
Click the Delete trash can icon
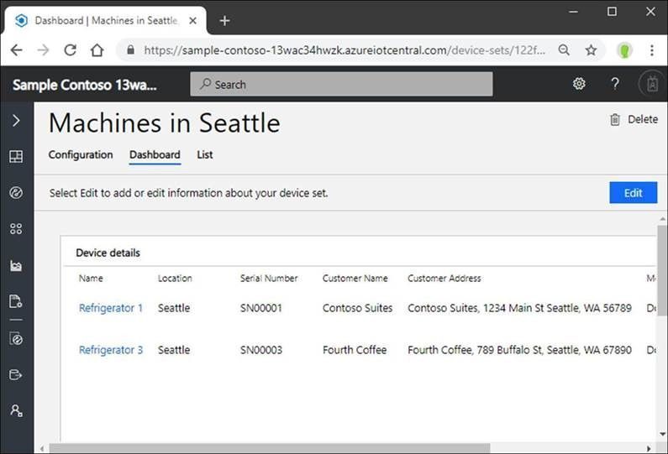click(x=615, y=119)
